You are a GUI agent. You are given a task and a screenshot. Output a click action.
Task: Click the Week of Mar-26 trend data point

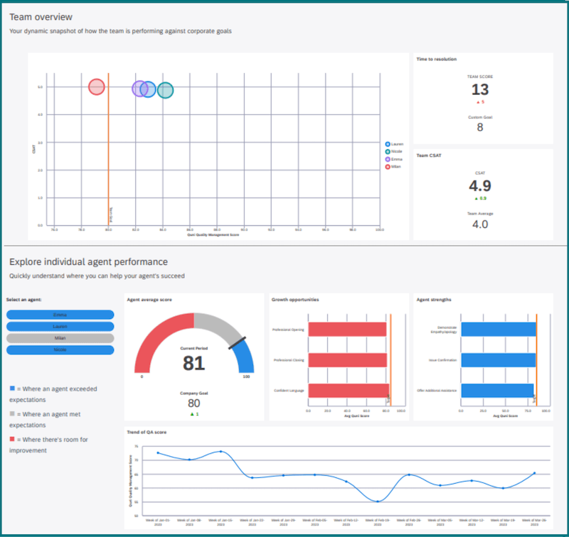pyautogui.click(x=535, y=473)
